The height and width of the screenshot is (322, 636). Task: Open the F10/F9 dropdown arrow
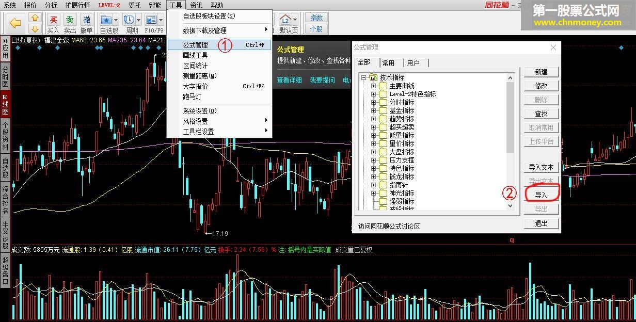161,20
